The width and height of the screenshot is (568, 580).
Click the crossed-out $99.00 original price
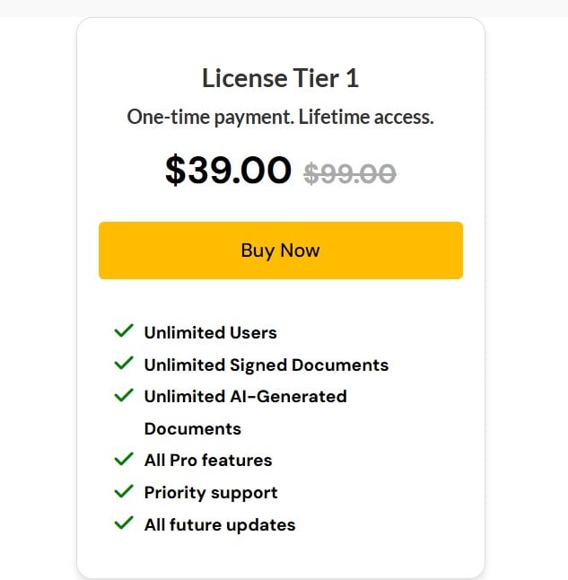(x=350, y=172)
